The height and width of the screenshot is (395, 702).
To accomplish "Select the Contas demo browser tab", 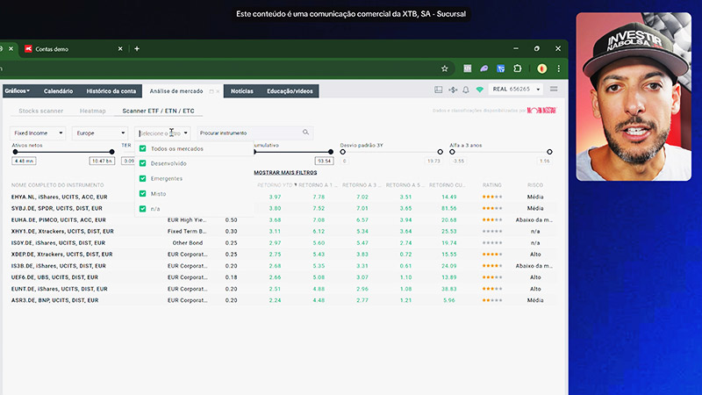I will [x=74, y=49].
